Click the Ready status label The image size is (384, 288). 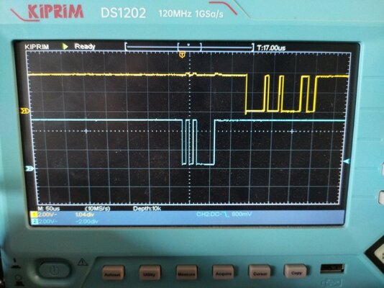(x=85, y=46)
